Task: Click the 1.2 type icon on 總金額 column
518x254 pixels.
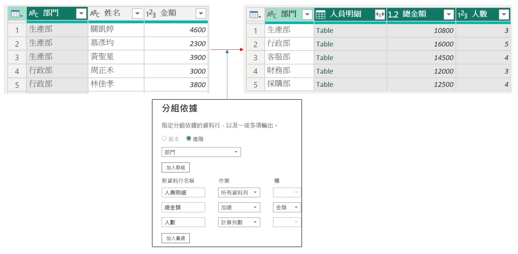Action: point(393,15)
